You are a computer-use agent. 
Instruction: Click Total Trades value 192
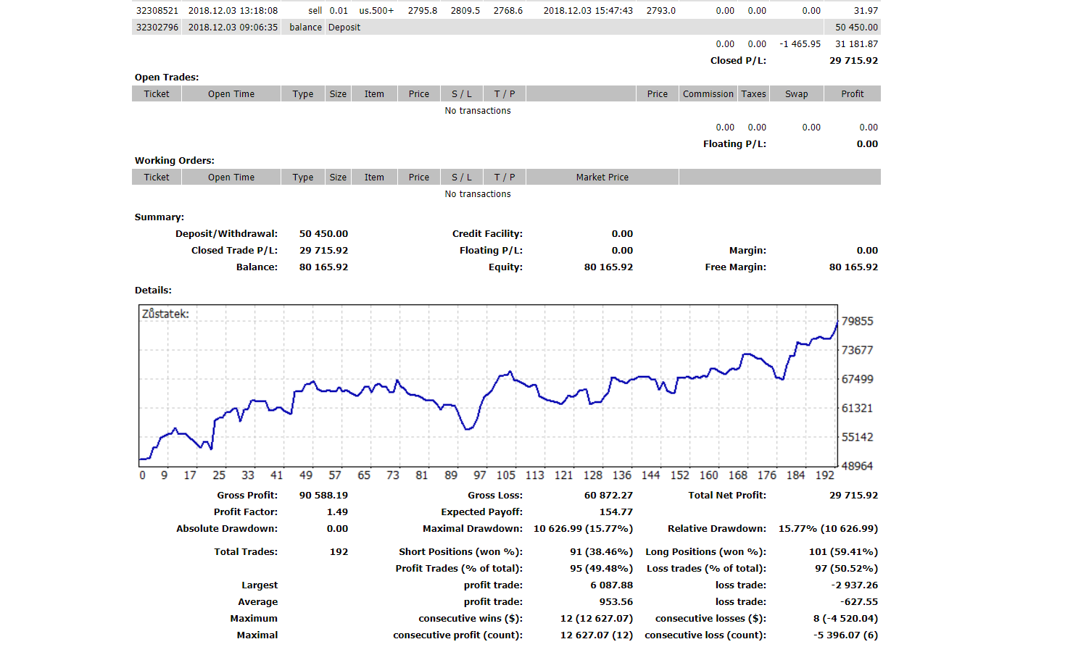(339, 552)
